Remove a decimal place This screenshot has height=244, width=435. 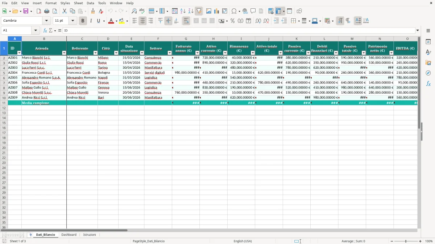coord(266,21)
